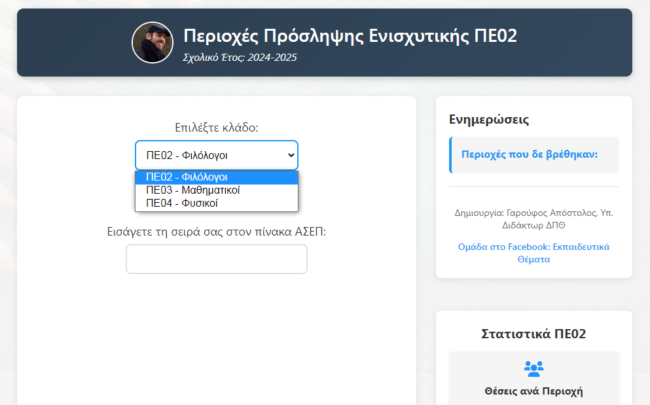Click the people group icon in statistics
This screenshot has height=405, width=650.
point(533,368)
